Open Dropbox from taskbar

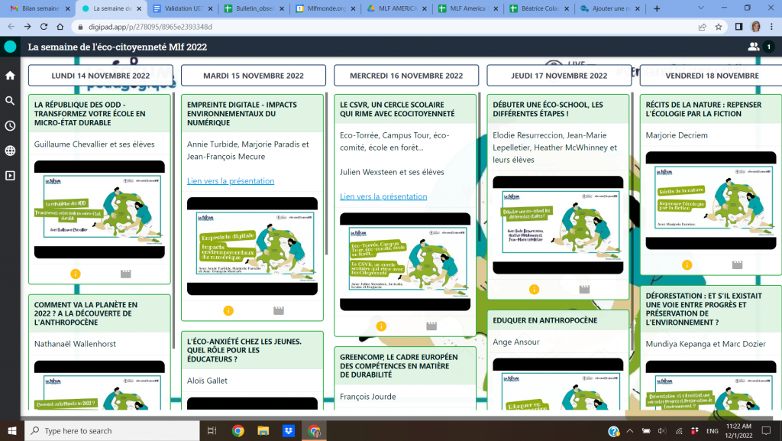289,431
